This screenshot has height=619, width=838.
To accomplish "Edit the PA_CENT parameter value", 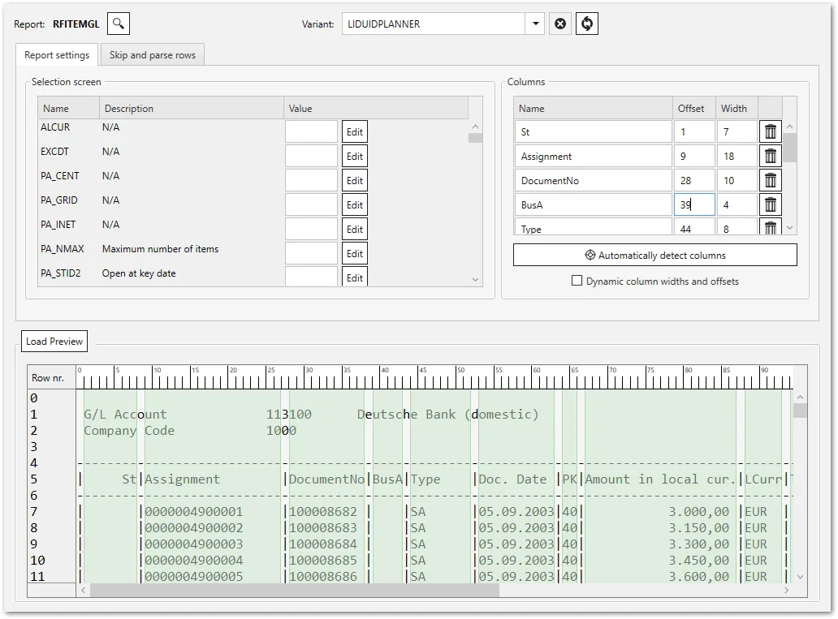I will [x=354, y=181].
